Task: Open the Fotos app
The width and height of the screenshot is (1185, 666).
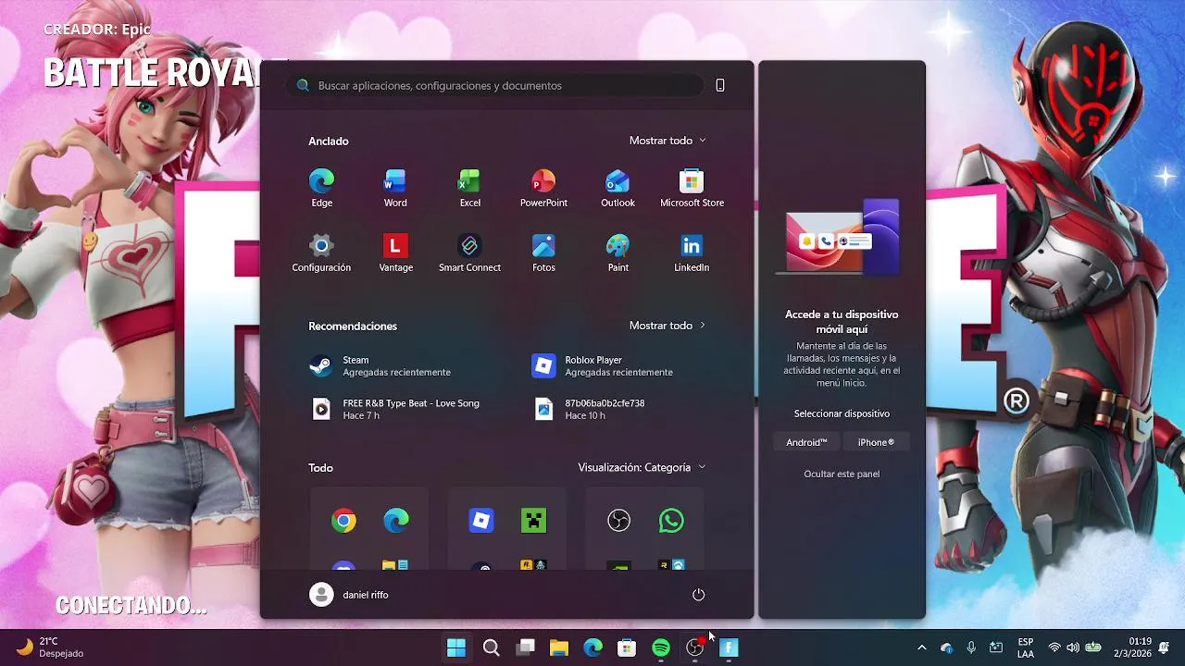Action: [543, 253]
